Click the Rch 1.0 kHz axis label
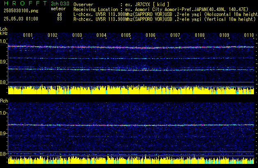Viewport: 258px width, 168px height. 3,113
